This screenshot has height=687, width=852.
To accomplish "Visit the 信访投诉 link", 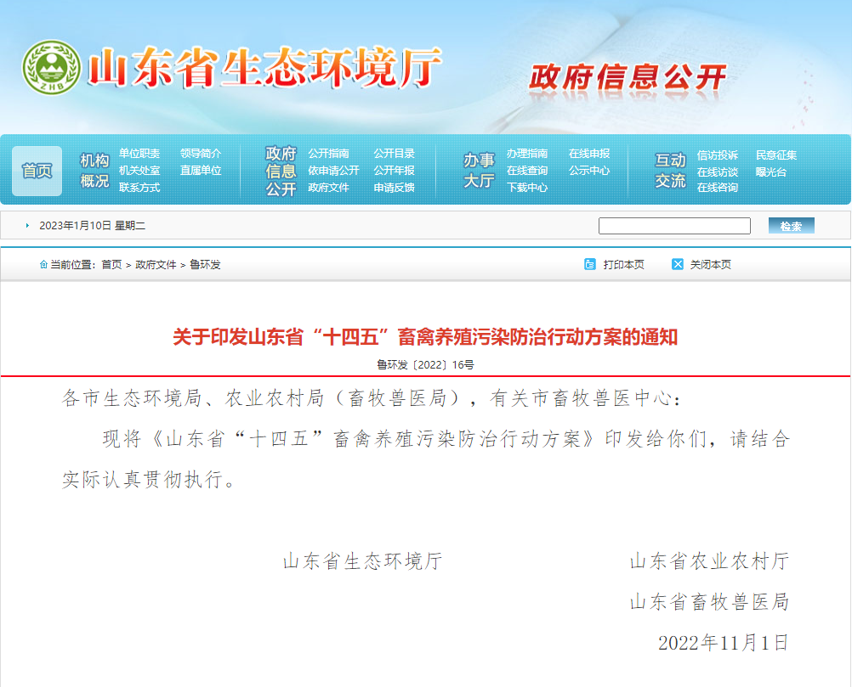I will tap(718, 155).
